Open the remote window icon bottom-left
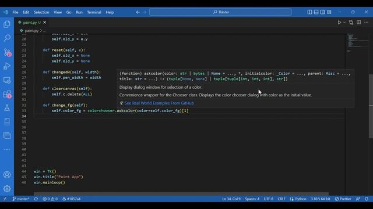The image size is (373, 209). tap(5, 199)
